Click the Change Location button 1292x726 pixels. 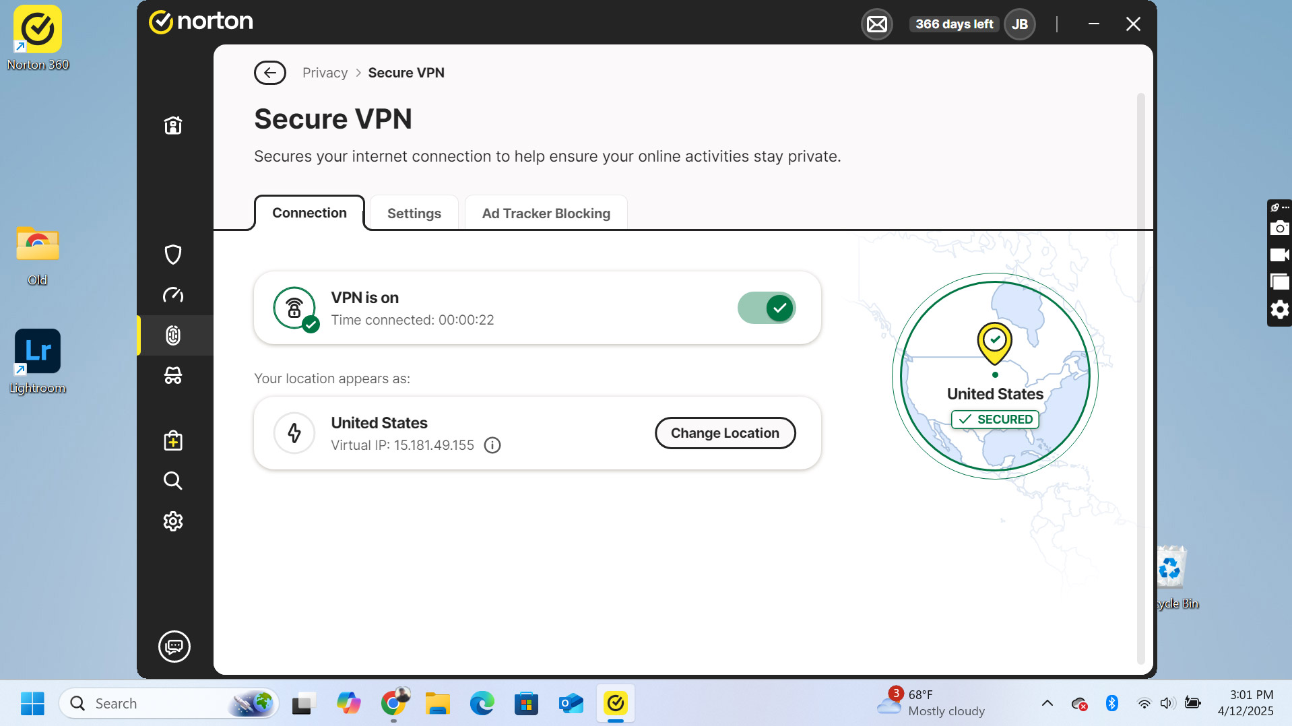tap(725, 433)
